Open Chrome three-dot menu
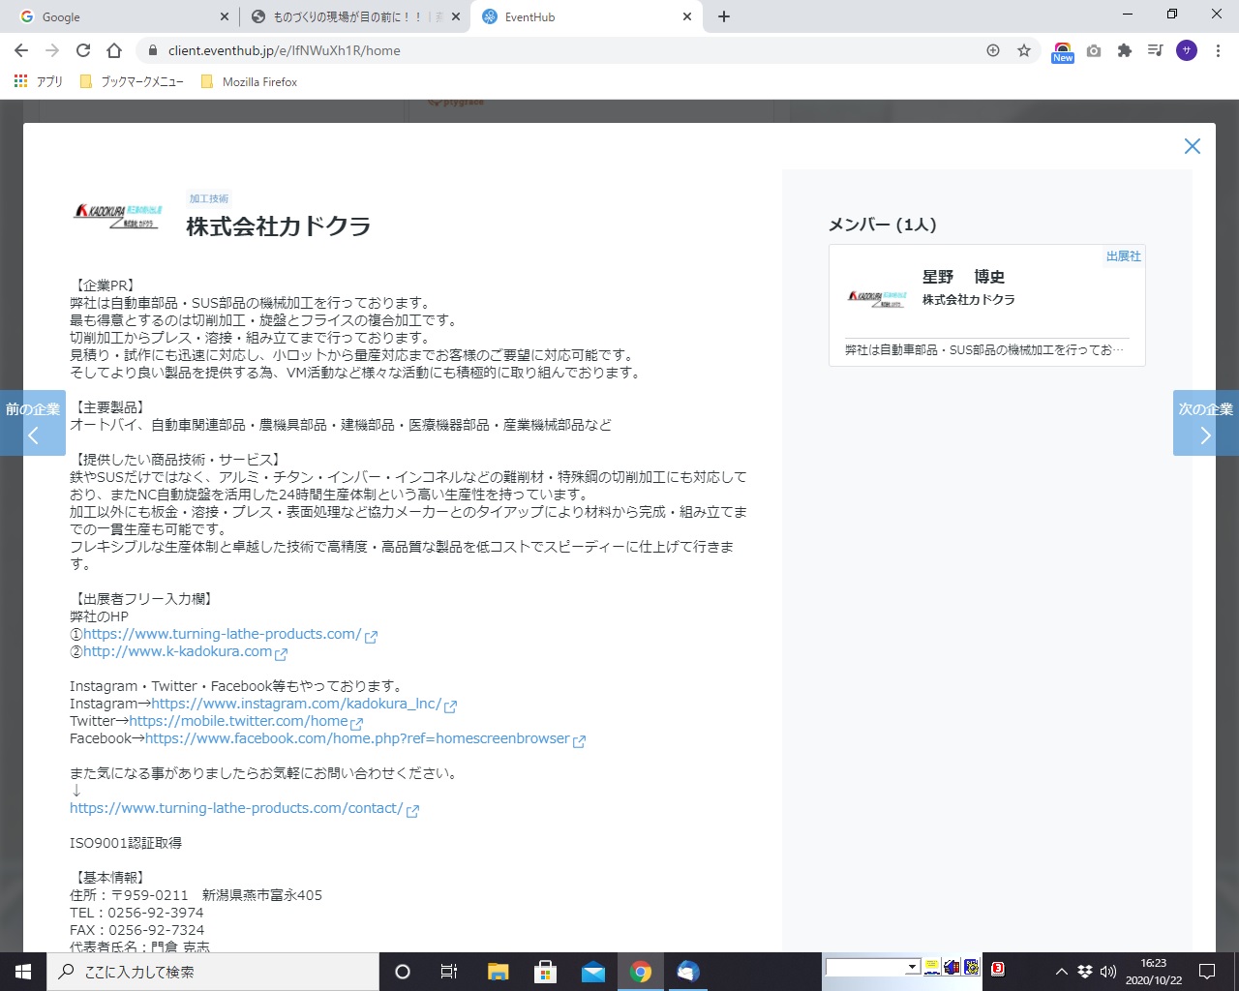This screenshot has height=991, width=1239. pos(1218,50)
